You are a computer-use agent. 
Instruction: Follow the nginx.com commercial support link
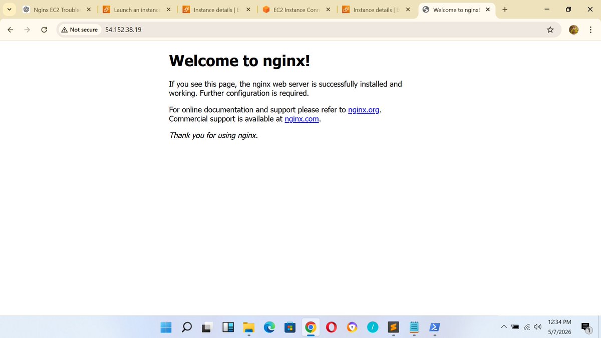(x=302, y=119)
